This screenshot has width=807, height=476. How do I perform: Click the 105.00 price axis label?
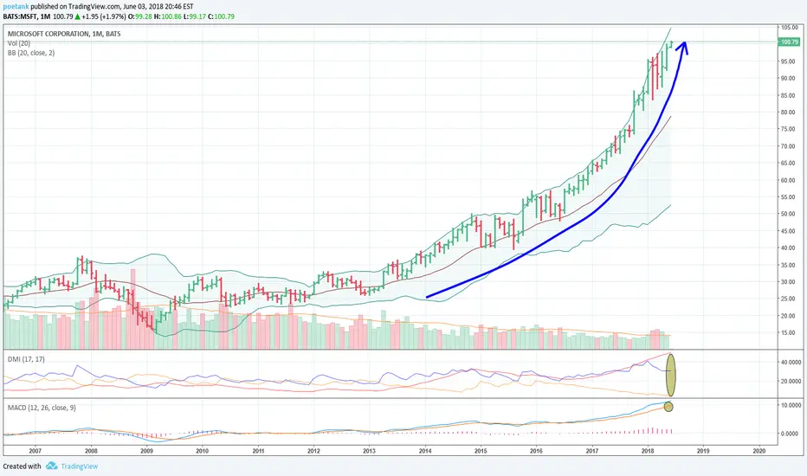coord(789,28)
